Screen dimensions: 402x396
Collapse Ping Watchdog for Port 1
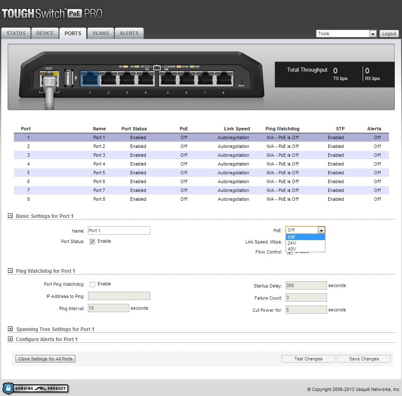point(10,271)
